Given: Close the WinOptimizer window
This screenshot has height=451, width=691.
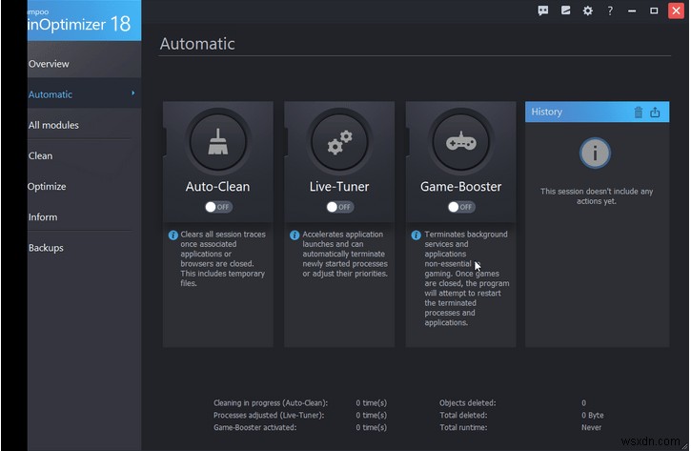Looking at the screenshot, I should [x=676, y=10].
